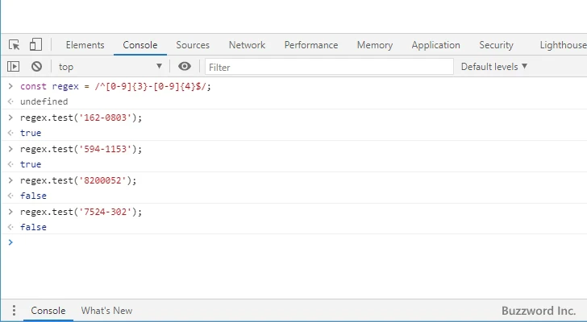The image size is (587, 322).
Task: Activate the inspect element picker icon
Action: pyautogui.click(x=15, y=45)
